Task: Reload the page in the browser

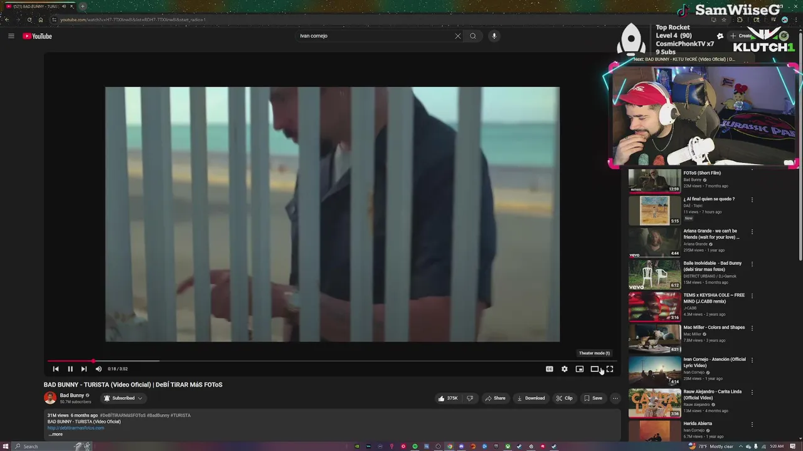Action: 29,19
